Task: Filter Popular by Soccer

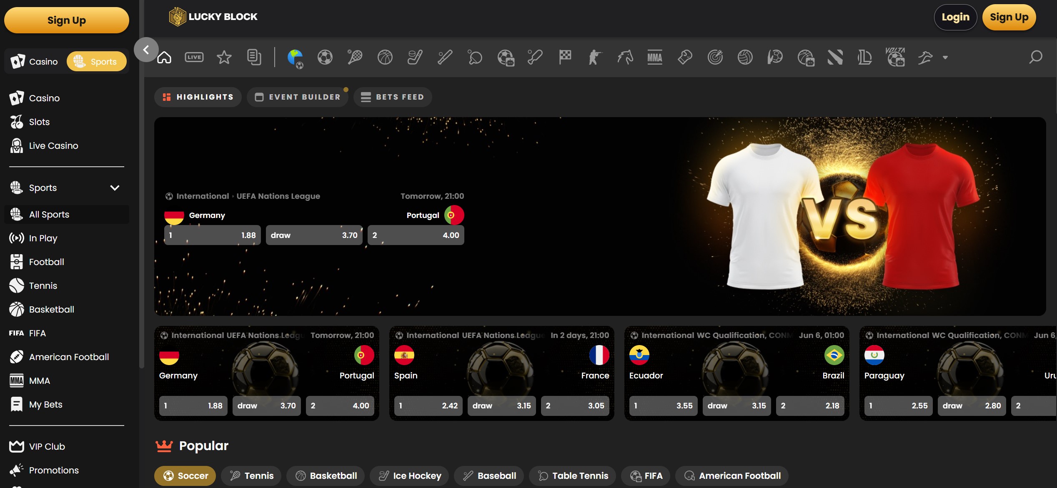Action: (185, 476)
